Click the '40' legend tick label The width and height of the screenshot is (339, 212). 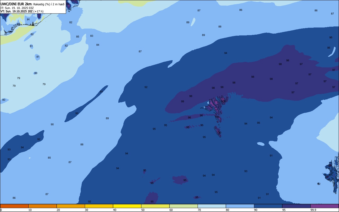click(115, 210)
